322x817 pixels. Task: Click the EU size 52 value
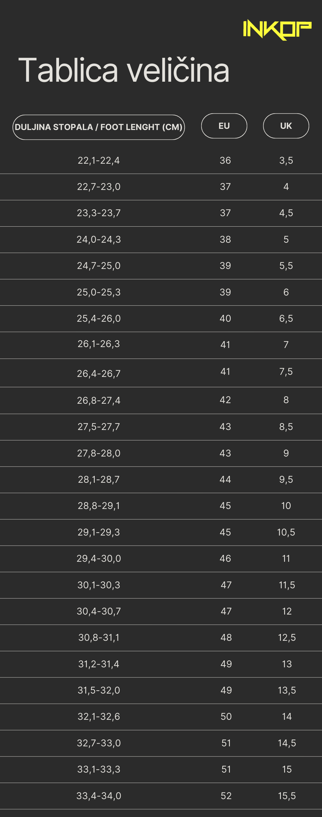point(226,796)
